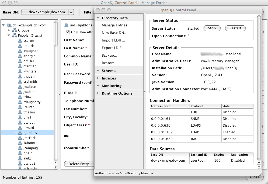Restart the directory server

coord(235,28)
